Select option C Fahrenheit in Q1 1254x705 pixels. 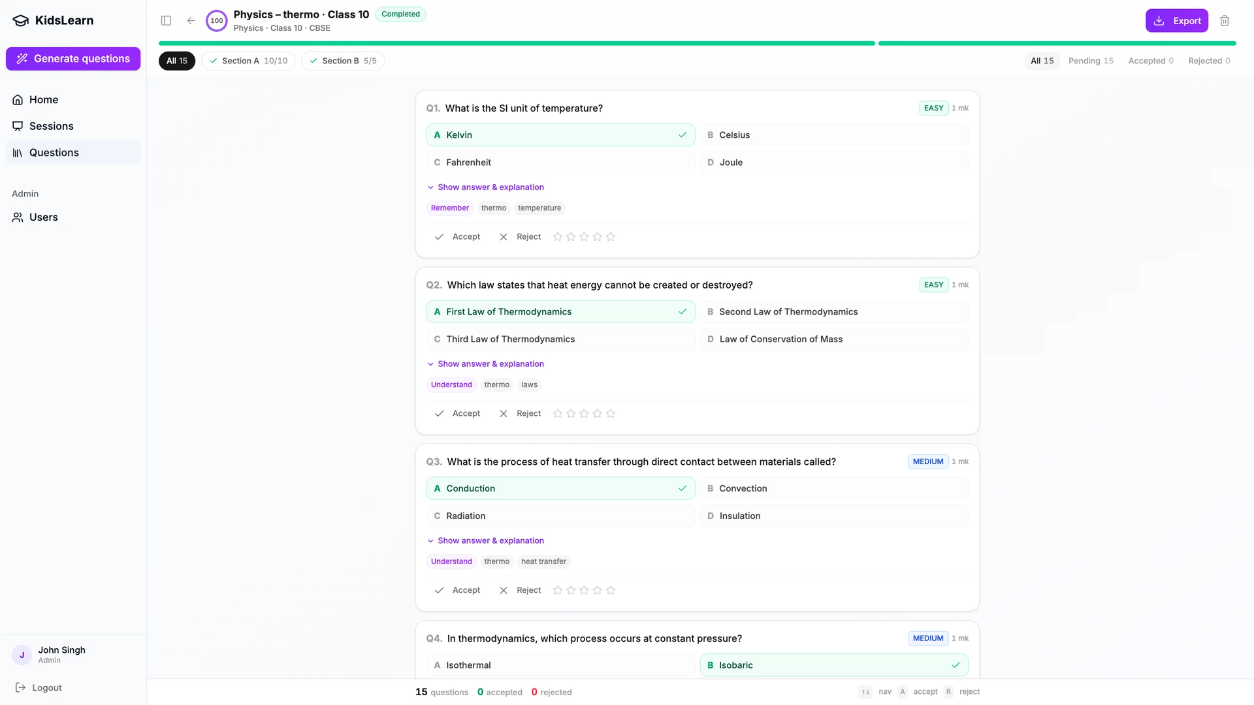coord(560,163)
